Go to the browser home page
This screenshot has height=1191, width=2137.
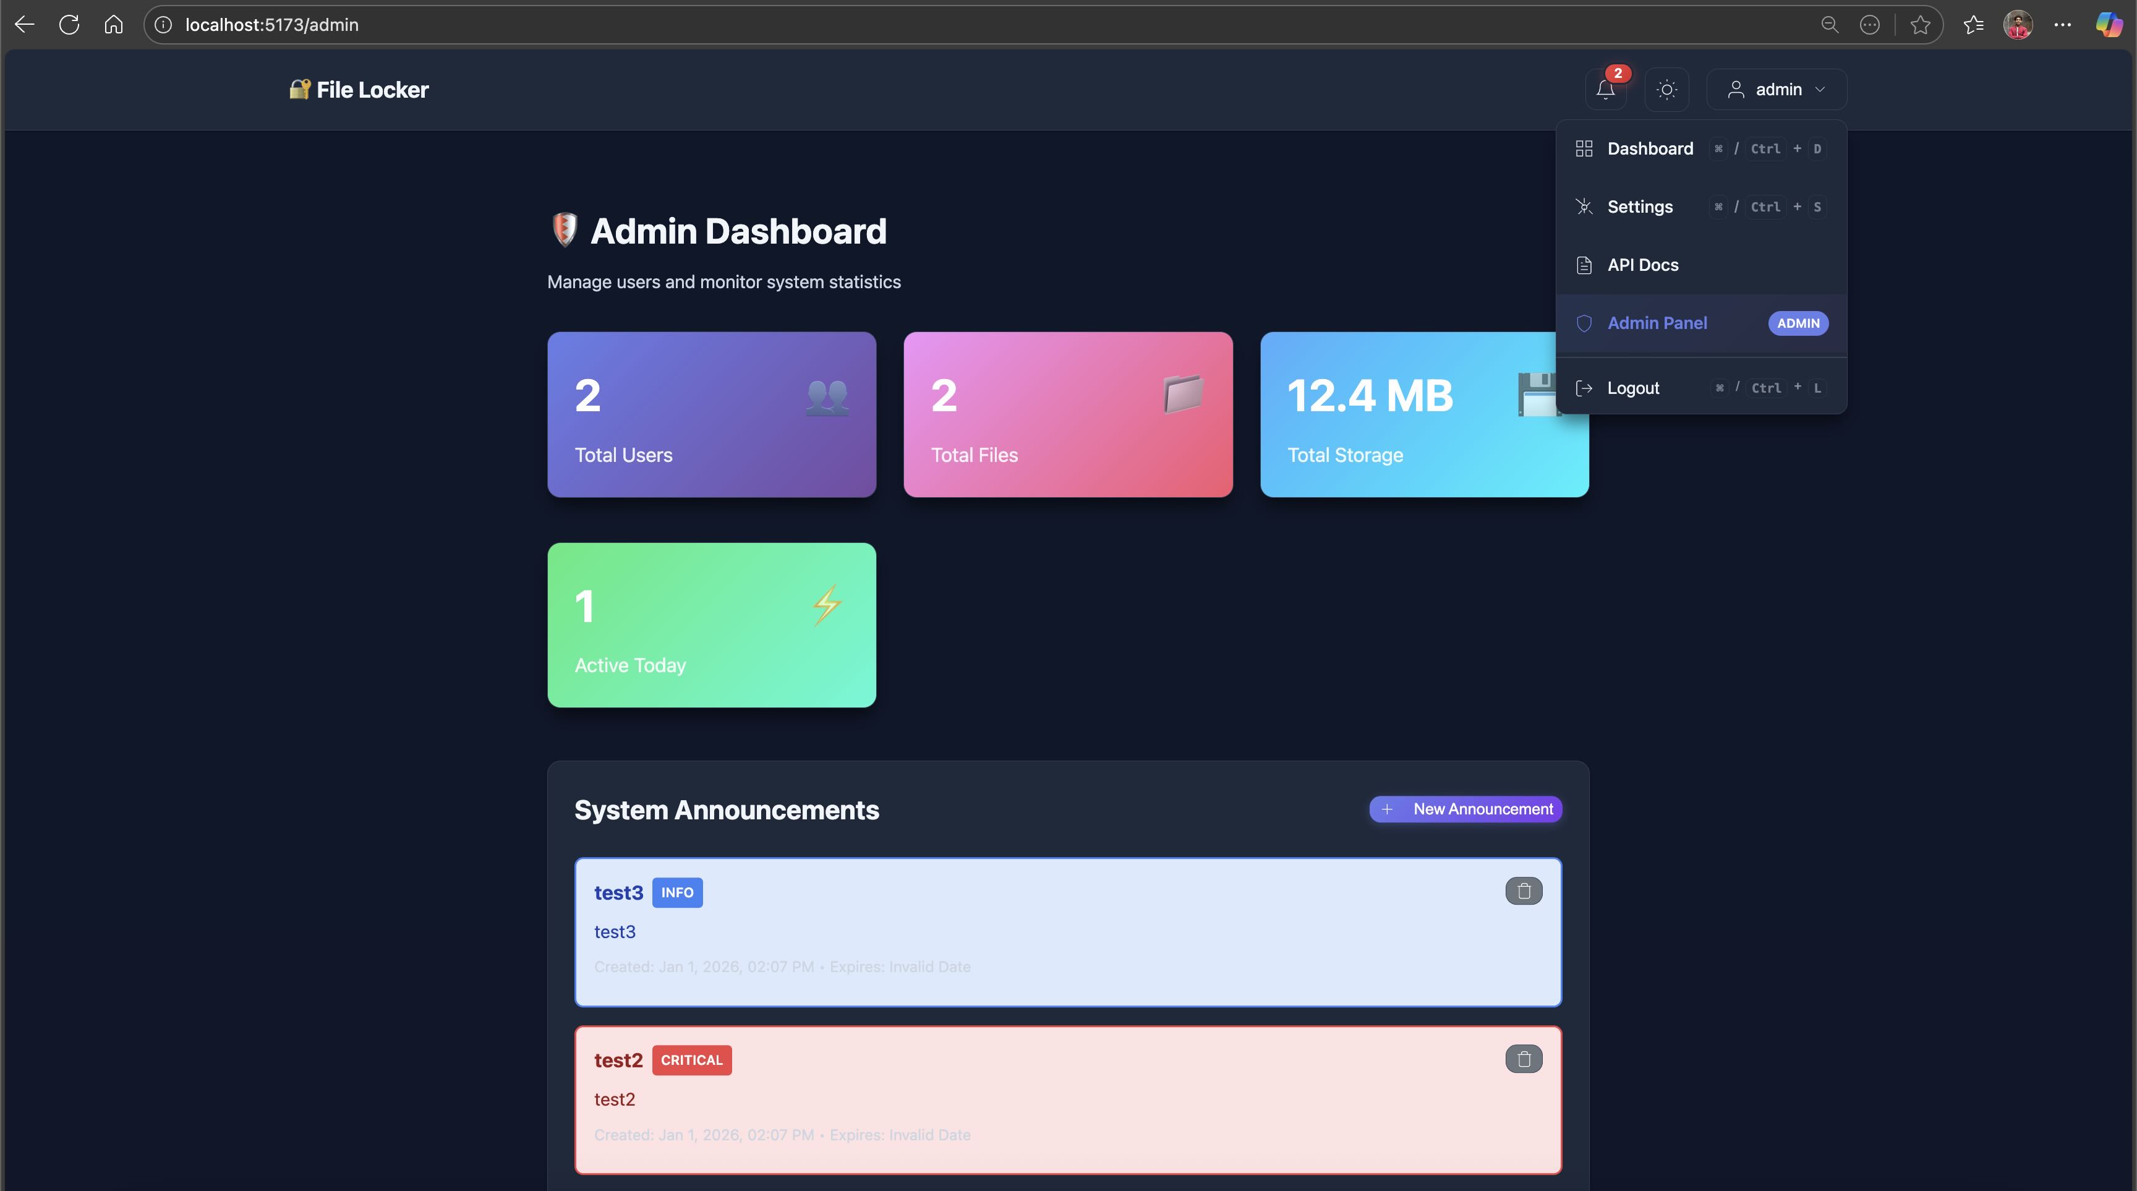coord(114,25)
